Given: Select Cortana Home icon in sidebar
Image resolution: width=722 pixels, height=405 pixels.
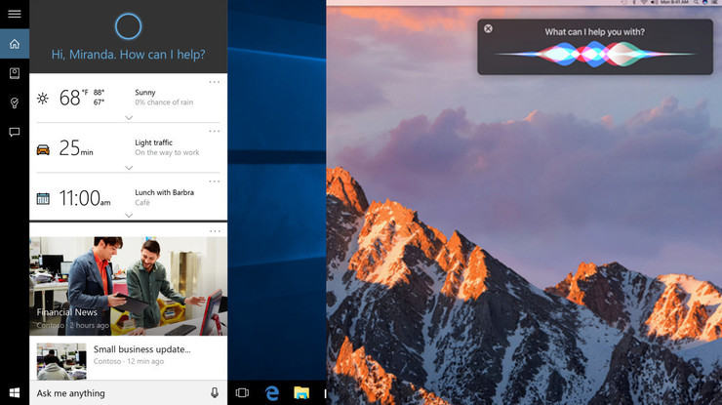Looking at the screenshot, I should 15,44.
